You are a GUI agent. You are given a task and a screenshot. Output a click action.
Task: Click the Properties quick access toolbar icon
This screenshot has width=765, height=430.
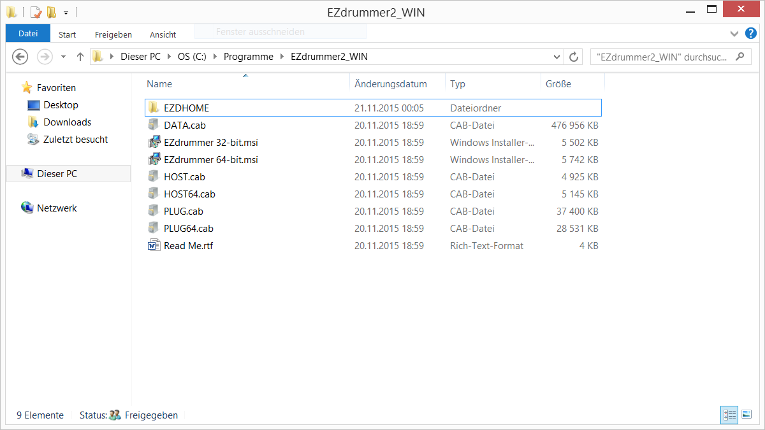36,11
